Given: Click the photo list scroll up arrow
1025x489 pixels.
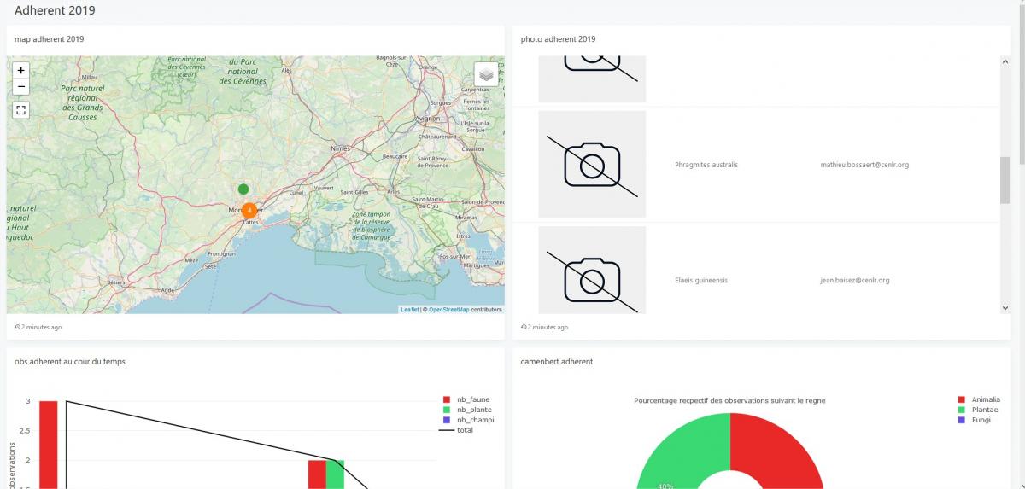Looking at the screenshot, I should coord(1005,61).
